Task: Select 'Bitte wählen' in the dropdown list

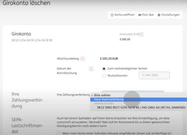Action: click(x=102, y=95)
